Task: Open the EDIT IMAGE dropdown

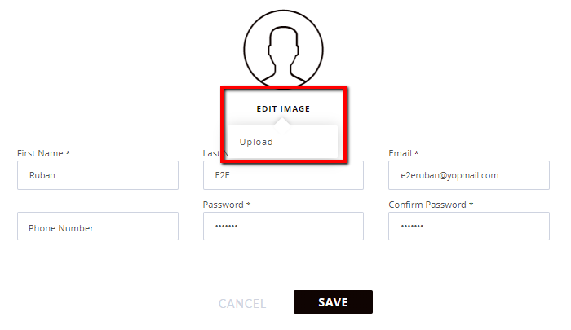Action: click(x=283, y=109)
